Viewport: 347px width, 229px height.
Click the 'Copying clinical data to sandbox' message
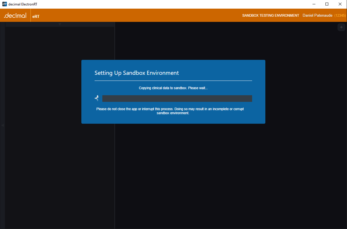point(173,88)
